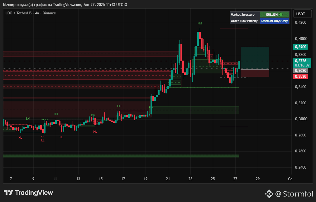This screenshot has width=316, height=202.
Task: Select the Order Flow Priority label
Action: pyautogui.click(x=244, y=21)
